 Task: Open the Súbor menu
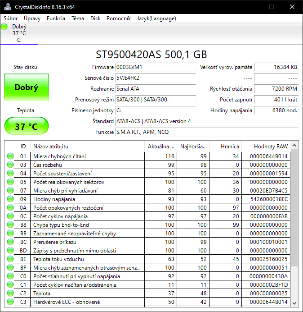click(x=10, y=18)
